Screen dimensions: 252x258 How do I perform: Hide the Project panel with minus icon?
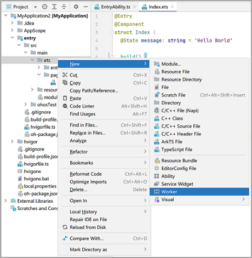pyautogui.click(x=85, y=7)
